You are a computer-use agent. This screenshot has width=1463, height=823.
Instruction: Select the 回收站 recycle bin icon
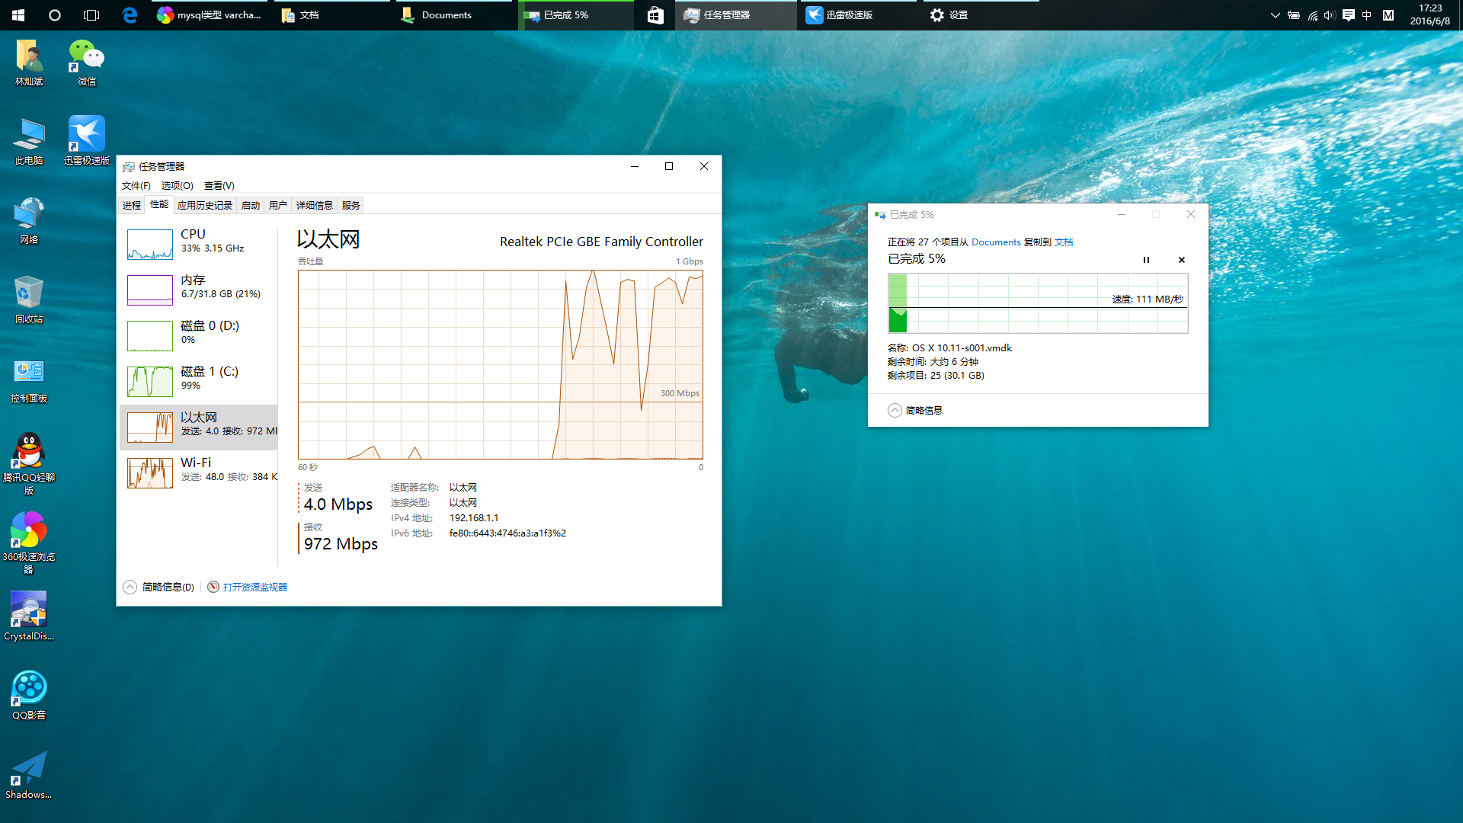(x=29, y=300)
